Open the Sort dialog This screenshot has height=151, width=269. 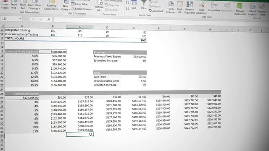134,5
